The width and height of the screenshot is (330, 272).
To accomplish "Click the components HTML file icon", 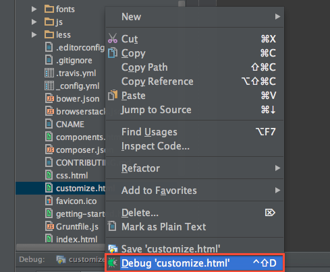I will click(49, 137).
